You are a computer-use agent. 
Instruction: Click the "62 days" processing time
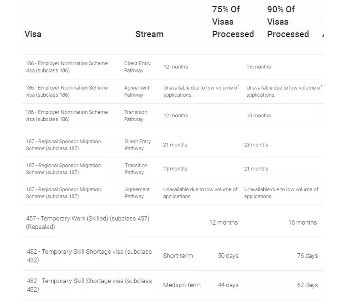[x=307, y=285]
